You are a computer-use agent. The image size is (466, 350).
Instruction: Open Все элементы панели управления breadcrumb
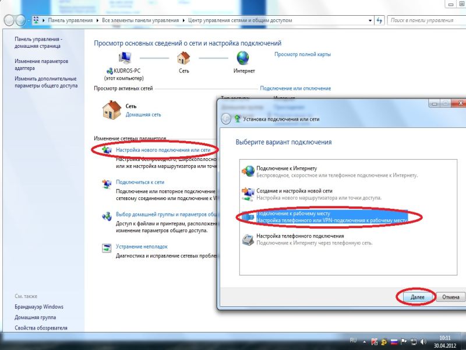[140, 20]
